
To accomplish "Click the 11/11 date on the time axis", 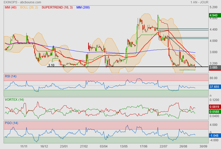I will [x=24, y=146].
